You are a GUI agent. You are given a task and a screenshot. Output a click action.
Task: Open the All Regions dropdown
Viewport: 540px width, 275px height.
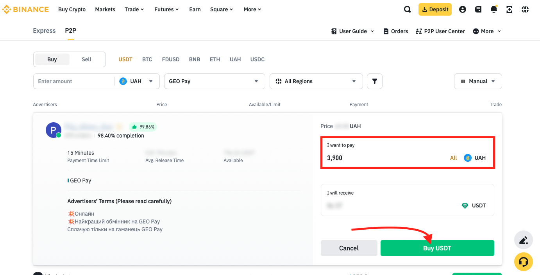tap(316, 81)
